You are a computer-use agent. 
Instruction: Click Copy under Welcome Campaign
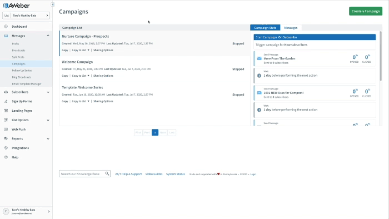[65, 76]
